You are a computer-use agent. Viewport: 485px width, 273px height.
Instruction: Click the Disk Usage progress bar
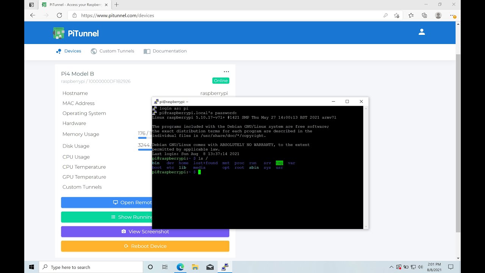pyautogui.click(x=145, y=150)
